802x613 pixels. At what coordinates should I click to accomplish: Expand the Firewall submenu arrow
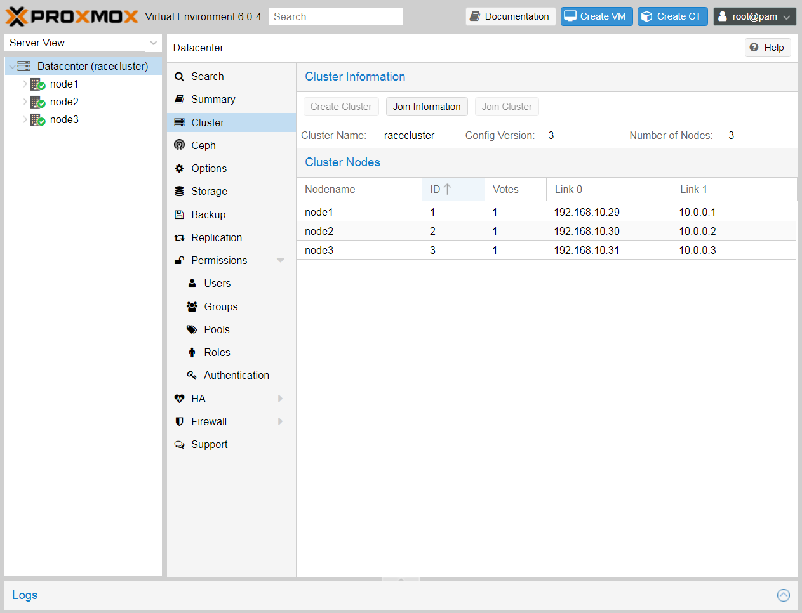coord(281,421)
